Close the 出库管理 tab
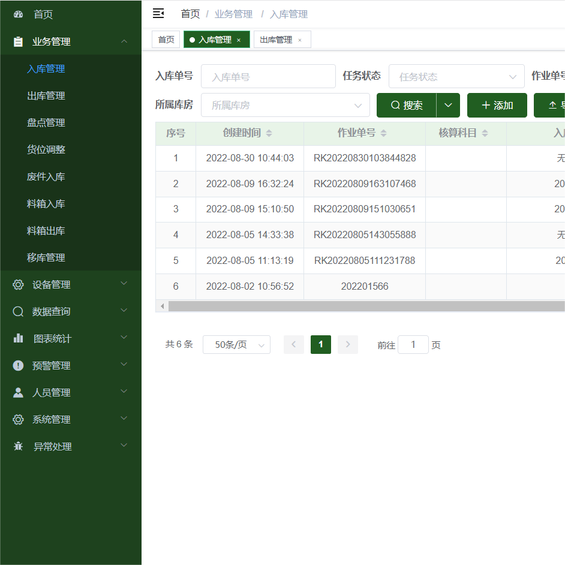 (x=300, y=40)
